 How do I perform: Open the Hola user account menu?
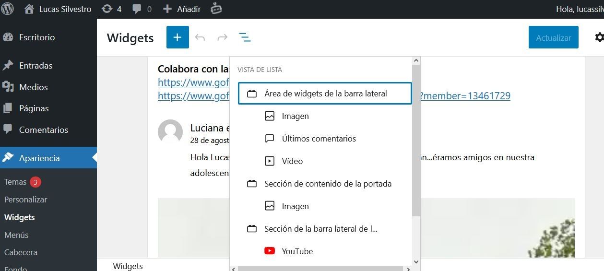coord(580,9)
